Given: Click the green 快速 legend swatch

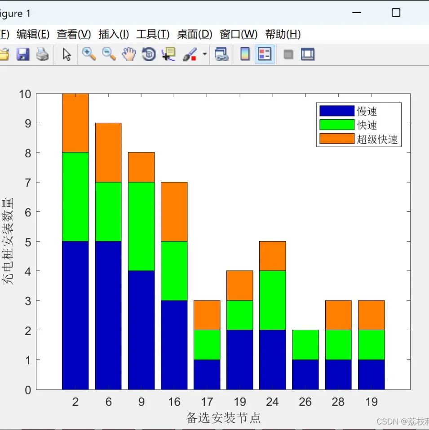Looking at the screenshot, I should (x=337, y=125).
